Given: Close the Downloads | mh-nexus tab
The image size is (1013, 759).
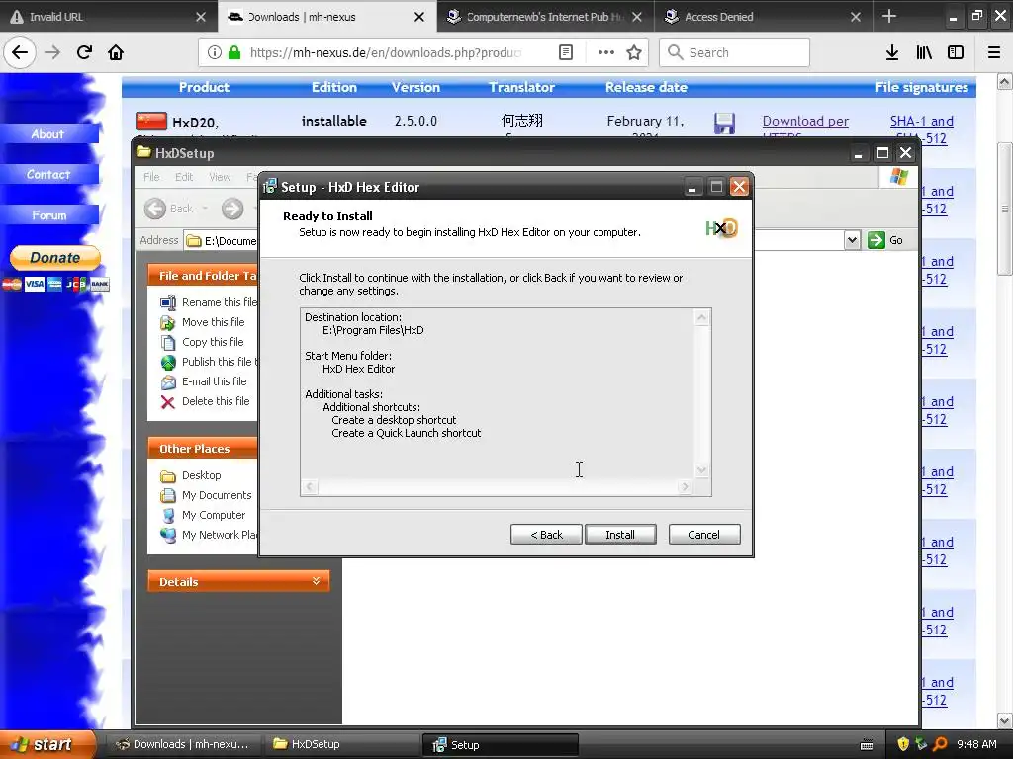Looking at the screenshot, I should (419, 17).
